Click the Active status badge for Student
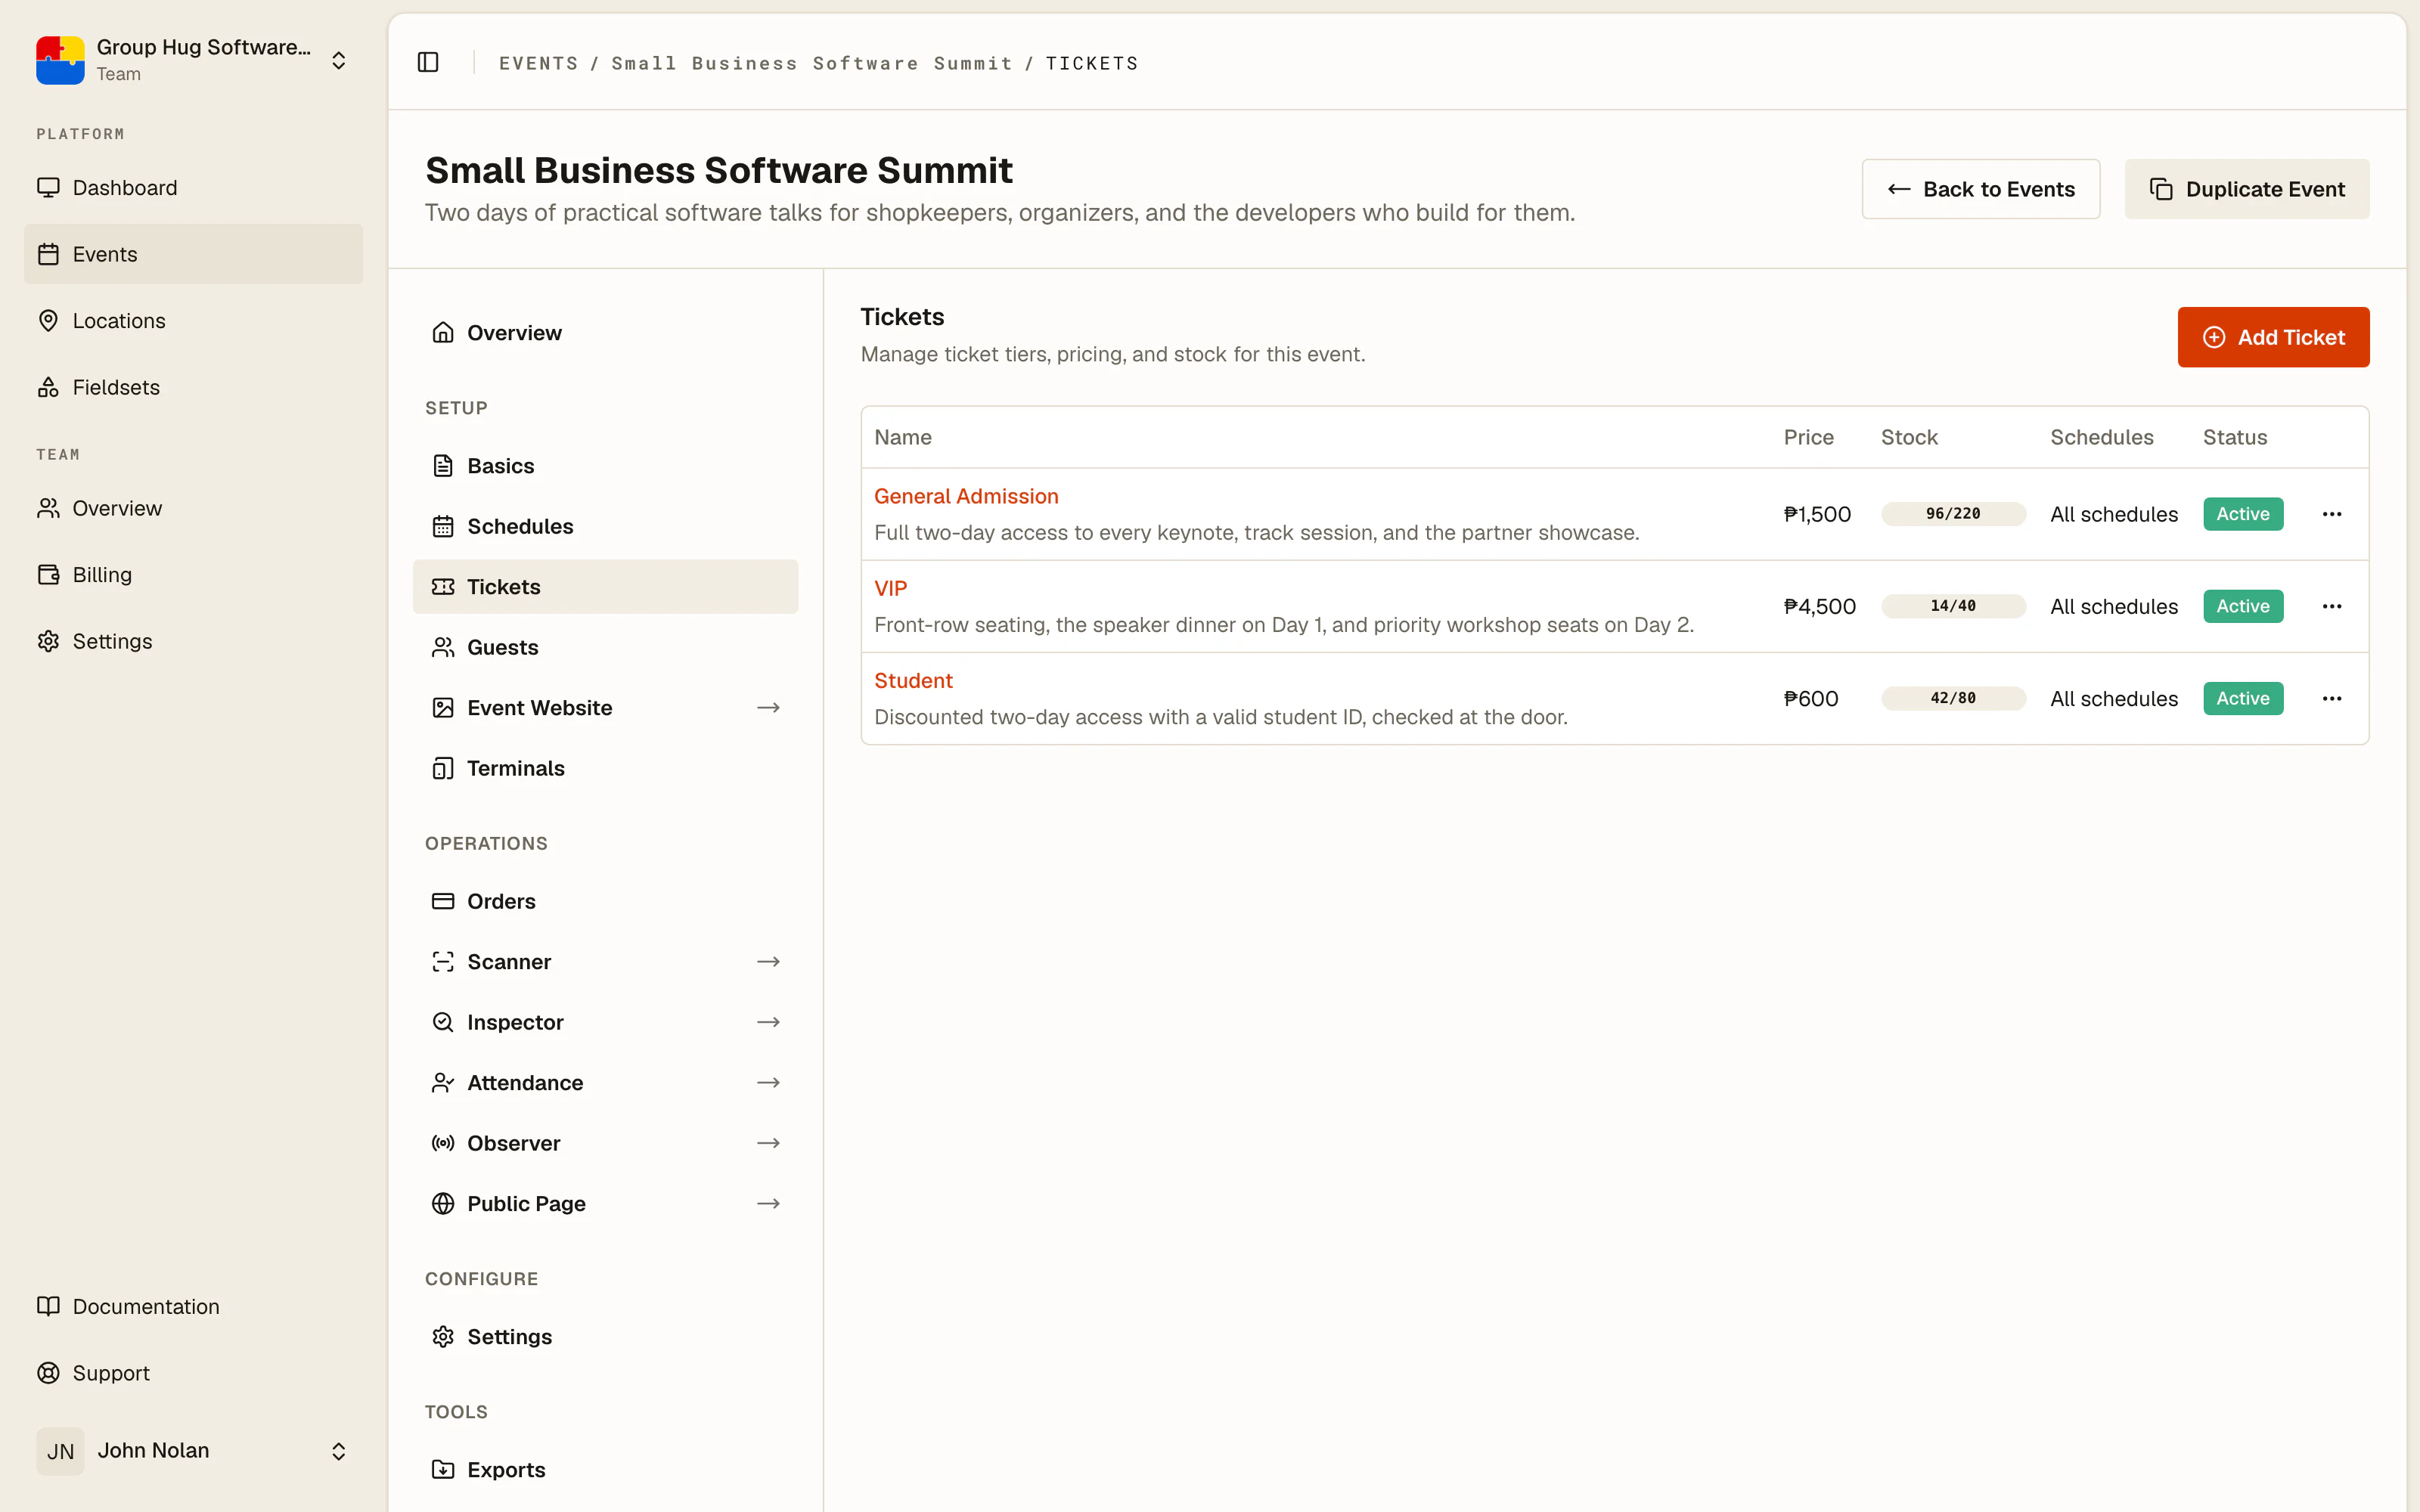 (x=2243, y=698)
